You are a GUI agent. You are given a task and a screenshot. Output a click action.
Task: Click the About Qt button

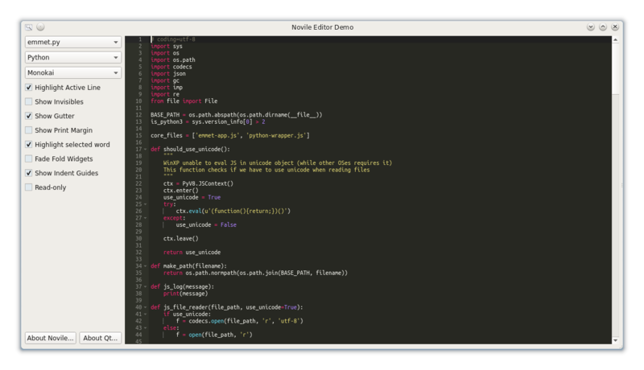click(x=100, y=338)
